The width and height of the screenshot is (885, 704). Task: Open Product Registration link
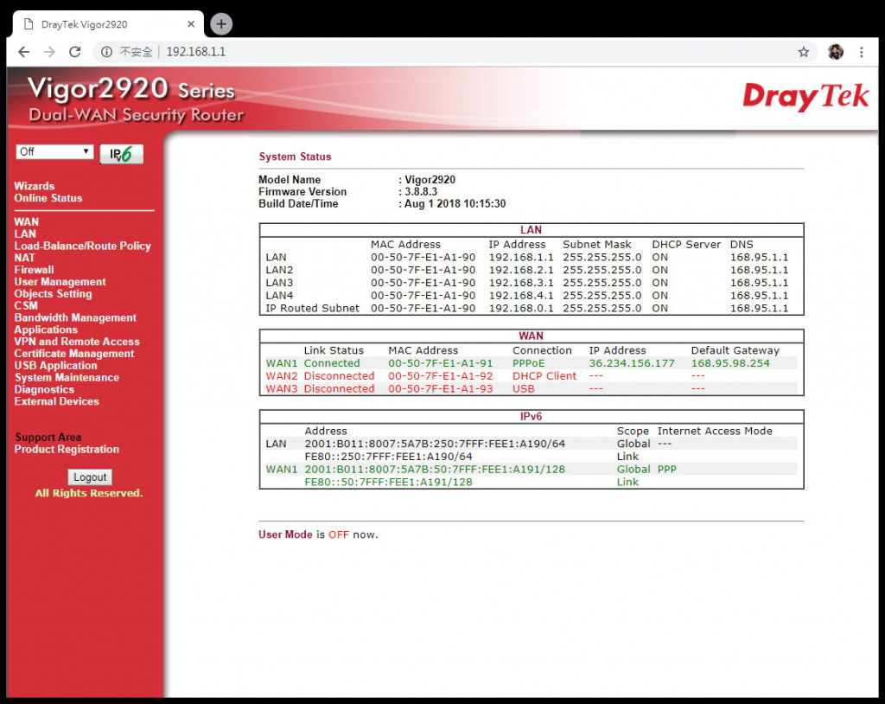67,449
